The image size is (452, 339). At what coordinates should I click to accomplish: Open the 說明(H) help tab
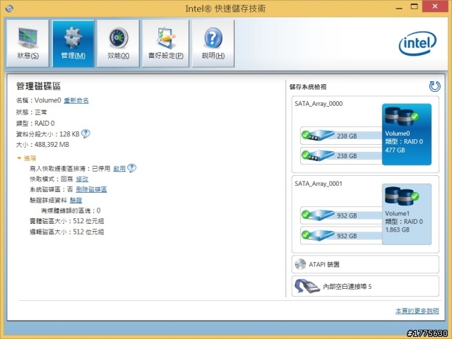(x=213, y=44)
